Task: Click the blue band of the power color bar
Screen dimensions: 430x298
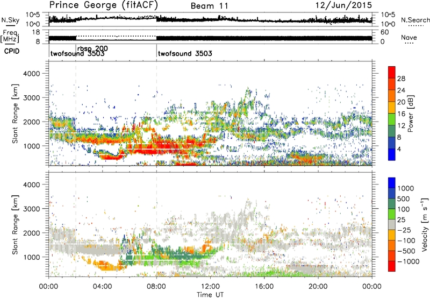Action: tap(392, 154)
